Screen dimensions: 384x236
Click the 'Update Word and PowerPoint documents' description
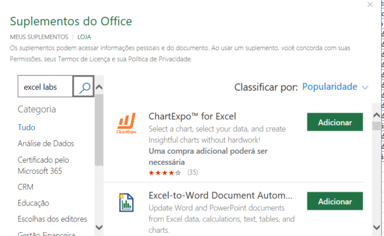(221, 219)
